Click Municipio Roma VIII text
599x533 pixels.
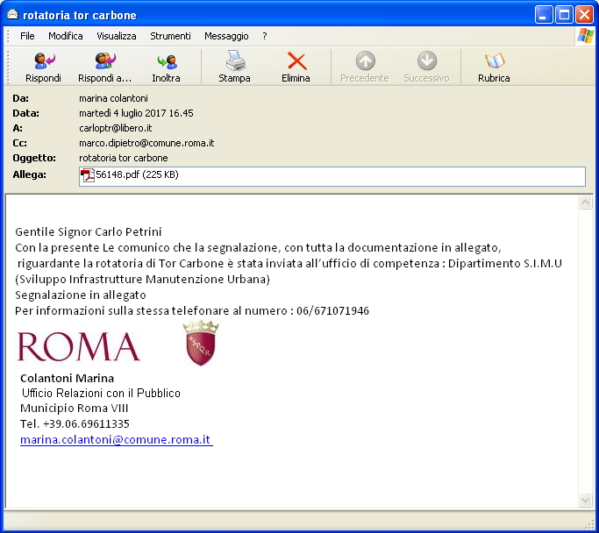pos(75,409)
